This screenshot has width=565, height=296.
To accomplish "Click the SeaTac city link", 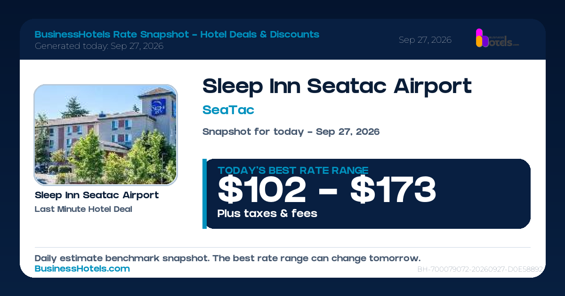I will click(228, 110).
